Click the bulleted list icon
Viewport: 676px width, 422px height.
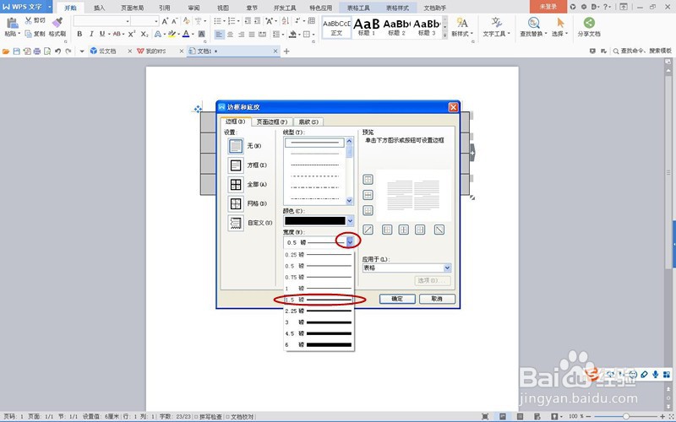click(x=218, y=20)
